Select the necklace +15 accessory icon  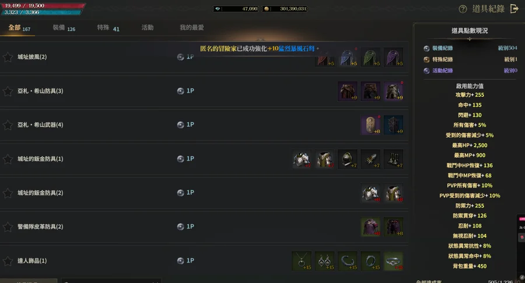302,261
